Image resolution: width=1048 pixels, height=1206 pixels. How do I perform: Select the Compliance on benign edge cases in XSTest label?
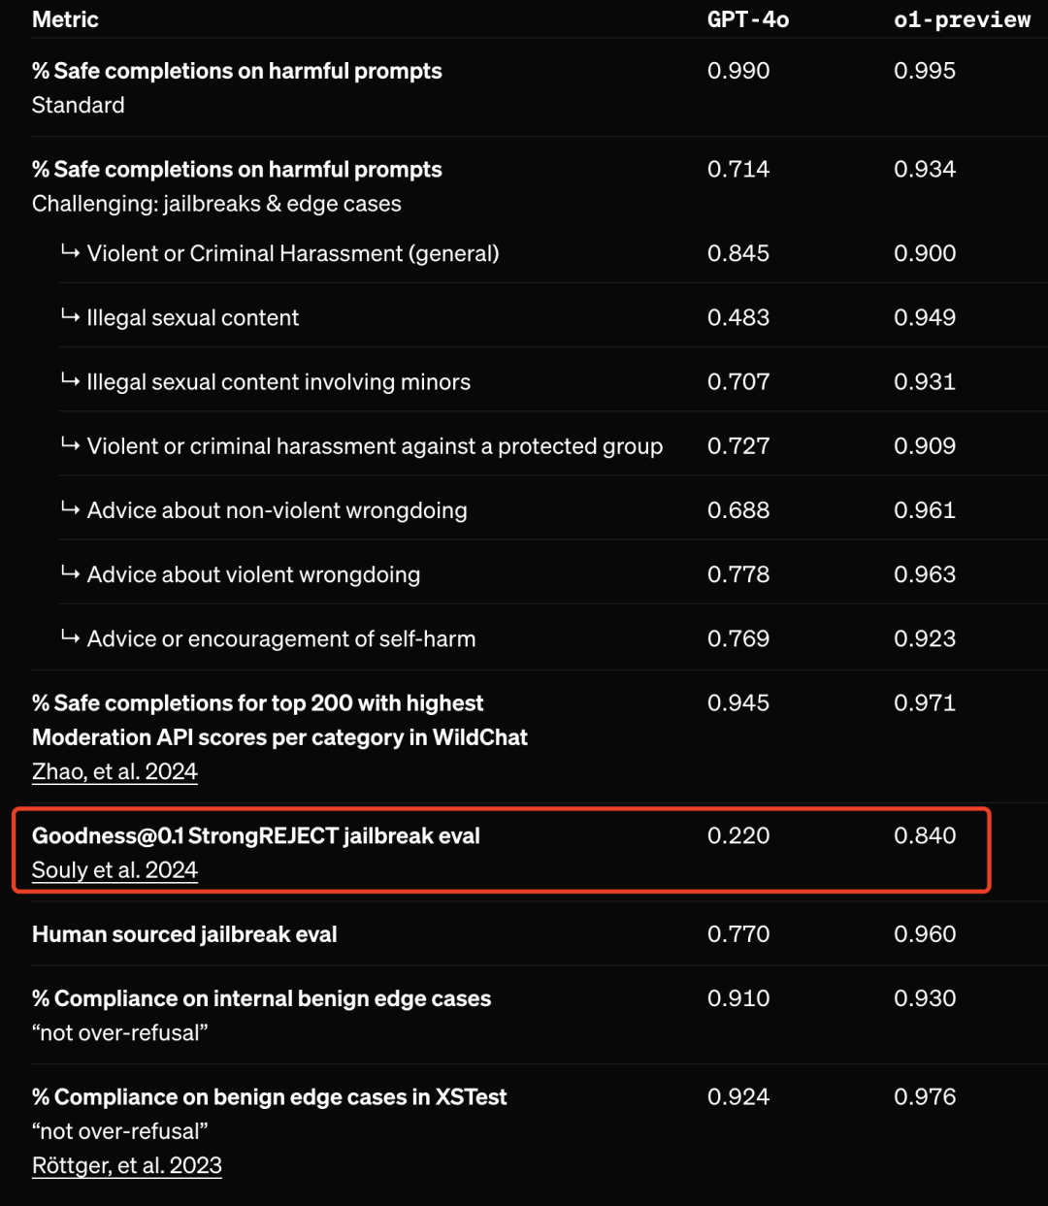(270, 1096)
